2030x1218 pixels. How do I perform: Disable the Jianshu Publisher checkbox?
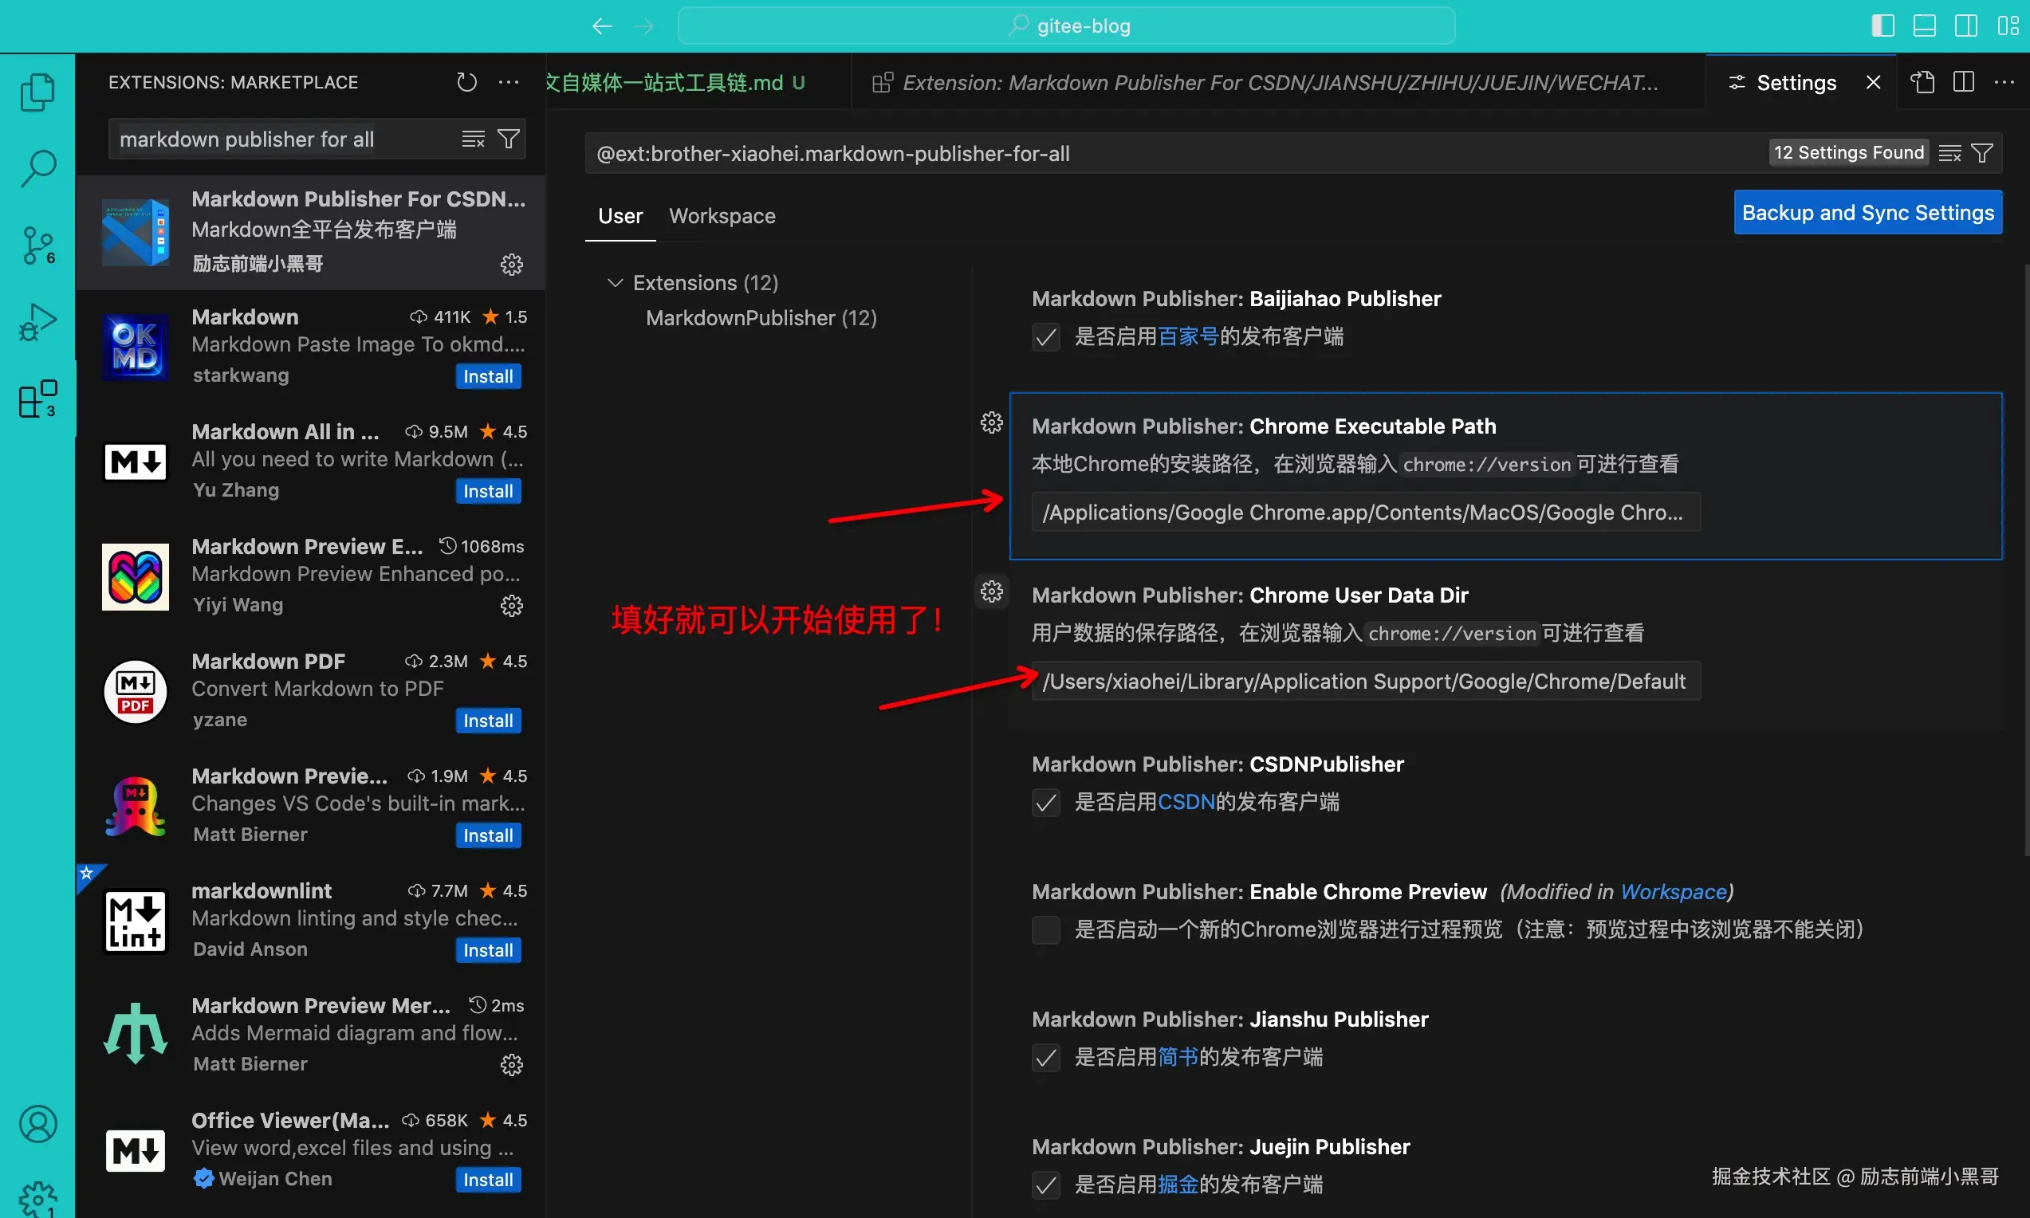click(x=1045, y=1057)
